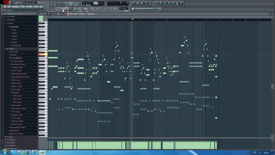
Task: Open the VIEW menu
Action: [x=23, y=6]
